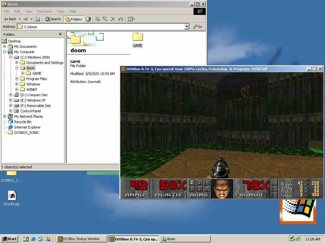Screen dimensions: 325x243
Task: Collapse the (C:) Windows 2000 drive
Action: 10,57
